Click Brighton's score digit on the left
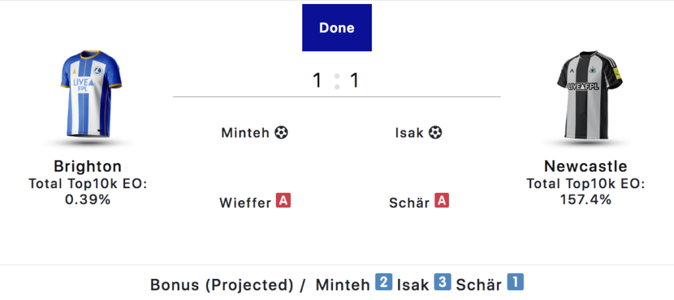The image size is (674, 300). (317, 81)
